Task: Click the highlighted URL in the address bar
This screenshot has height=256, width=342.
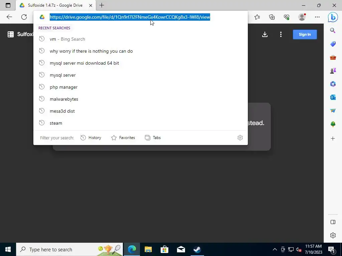Action: coord(130,17)
